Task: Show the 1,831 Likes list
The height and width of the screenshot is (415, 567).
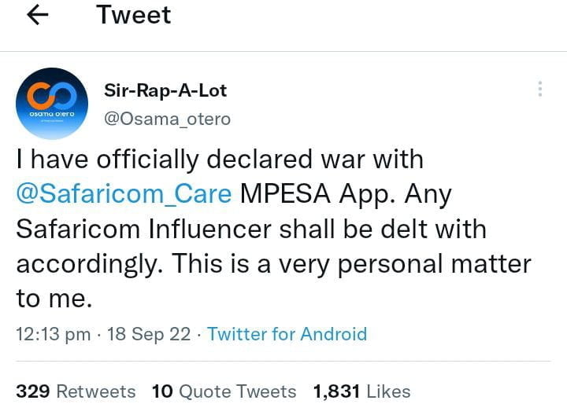Action: point(361,391)
